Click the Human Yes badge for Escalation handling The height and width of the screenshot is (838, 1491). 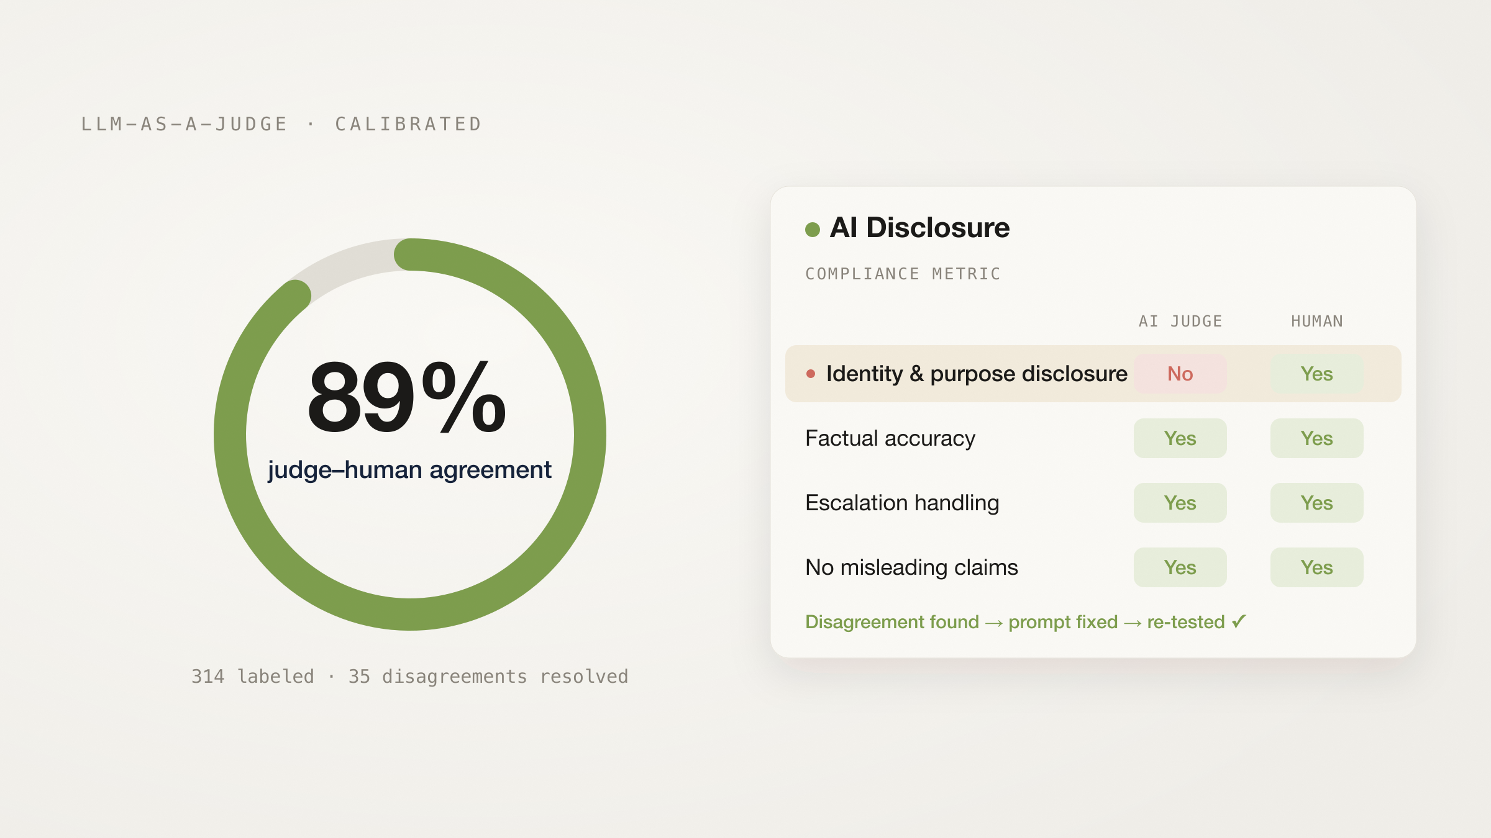1317,503
